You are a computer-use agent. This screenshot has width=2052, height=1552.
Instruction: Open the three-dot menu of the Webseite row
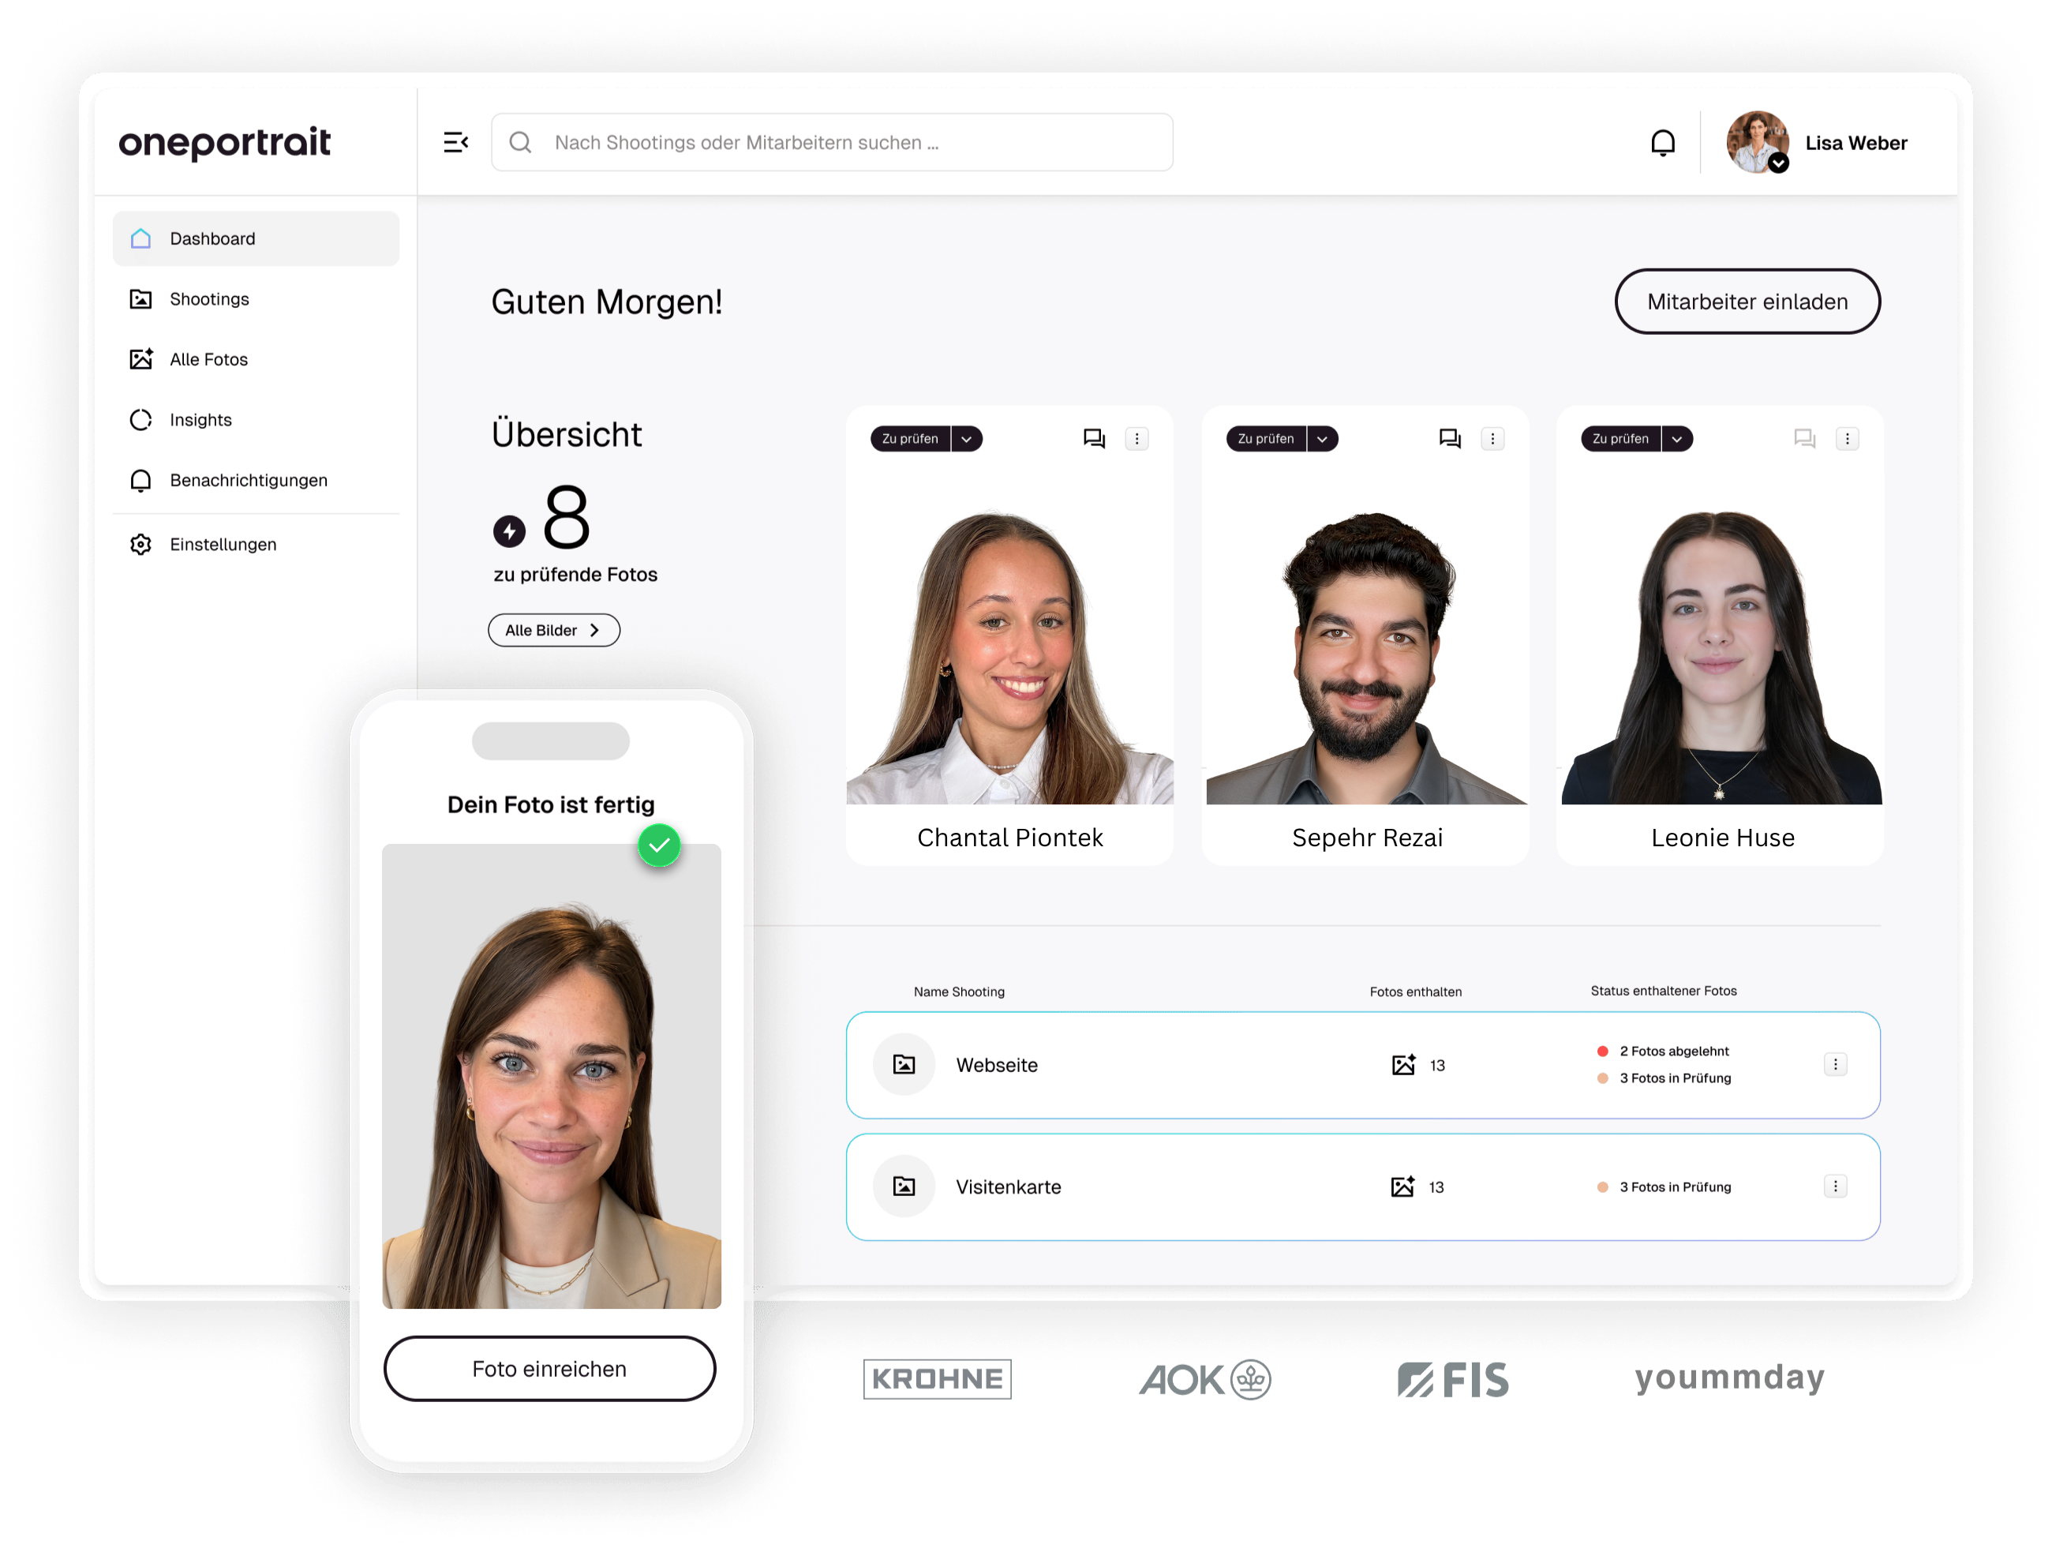pyautogui.click(x=1835, y=1064)
